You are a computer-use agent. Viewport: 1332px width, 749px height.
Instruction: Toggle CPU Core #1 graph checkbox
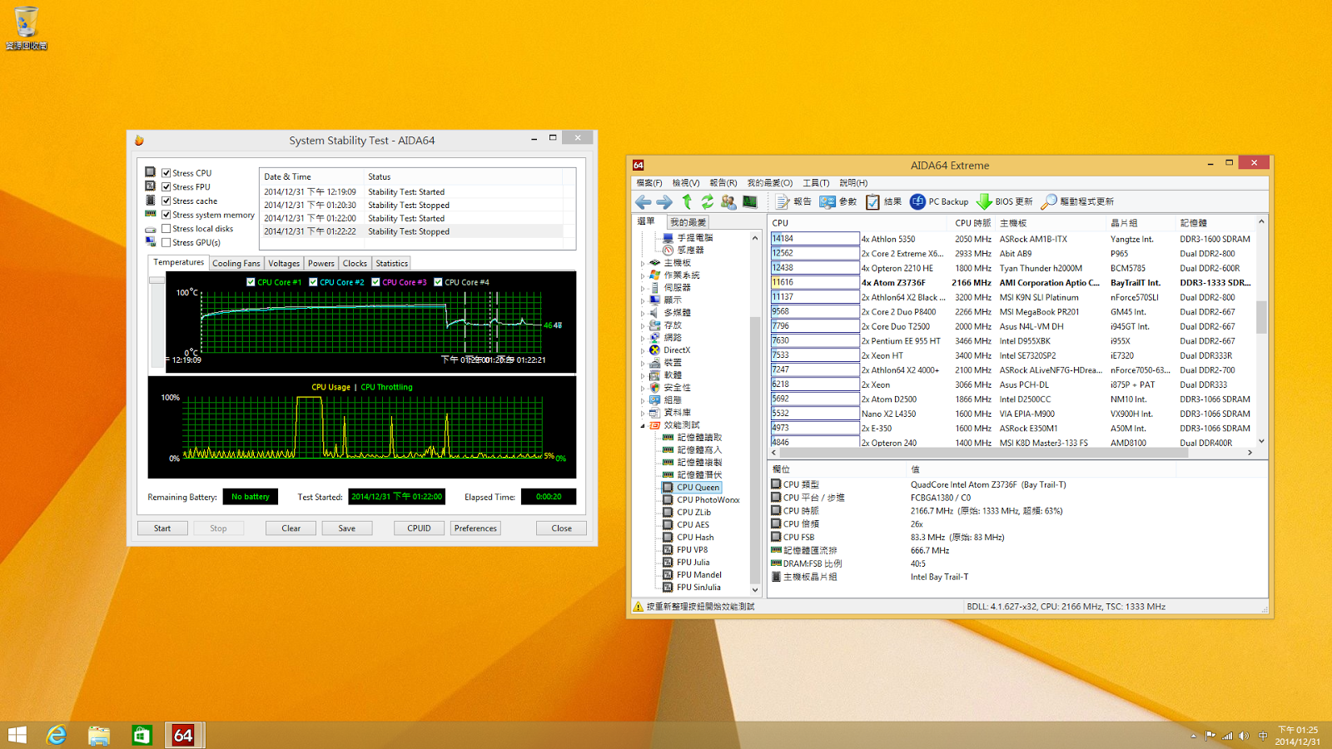[x=251, y=282]
